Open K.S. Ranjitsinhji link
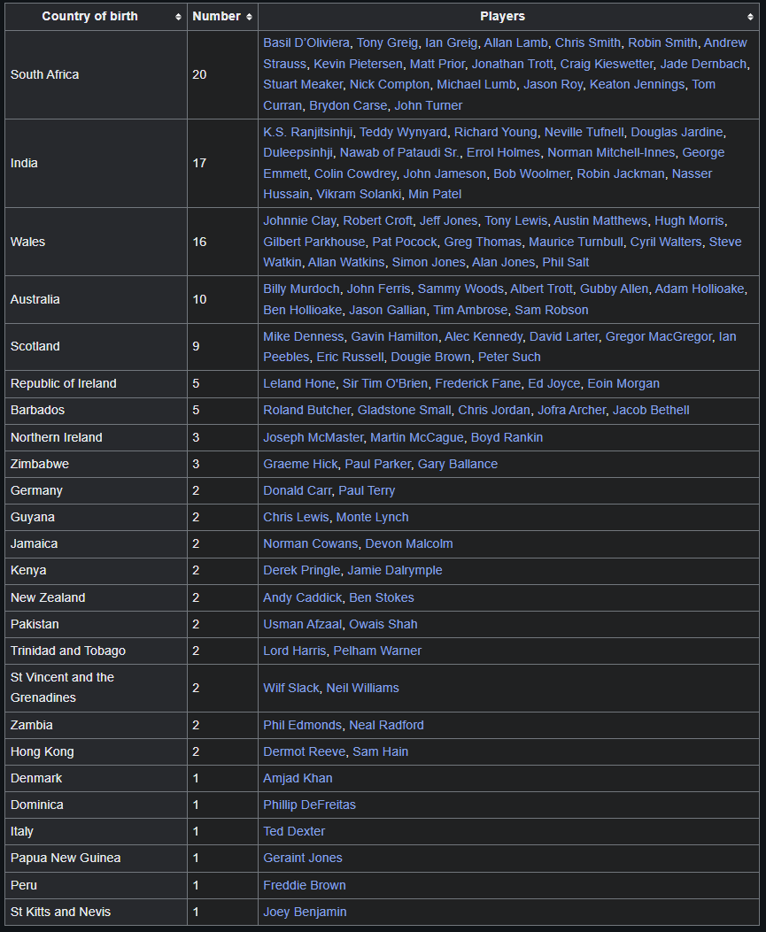The height and width of the screenshot is (932, 766). pos(308,132)
